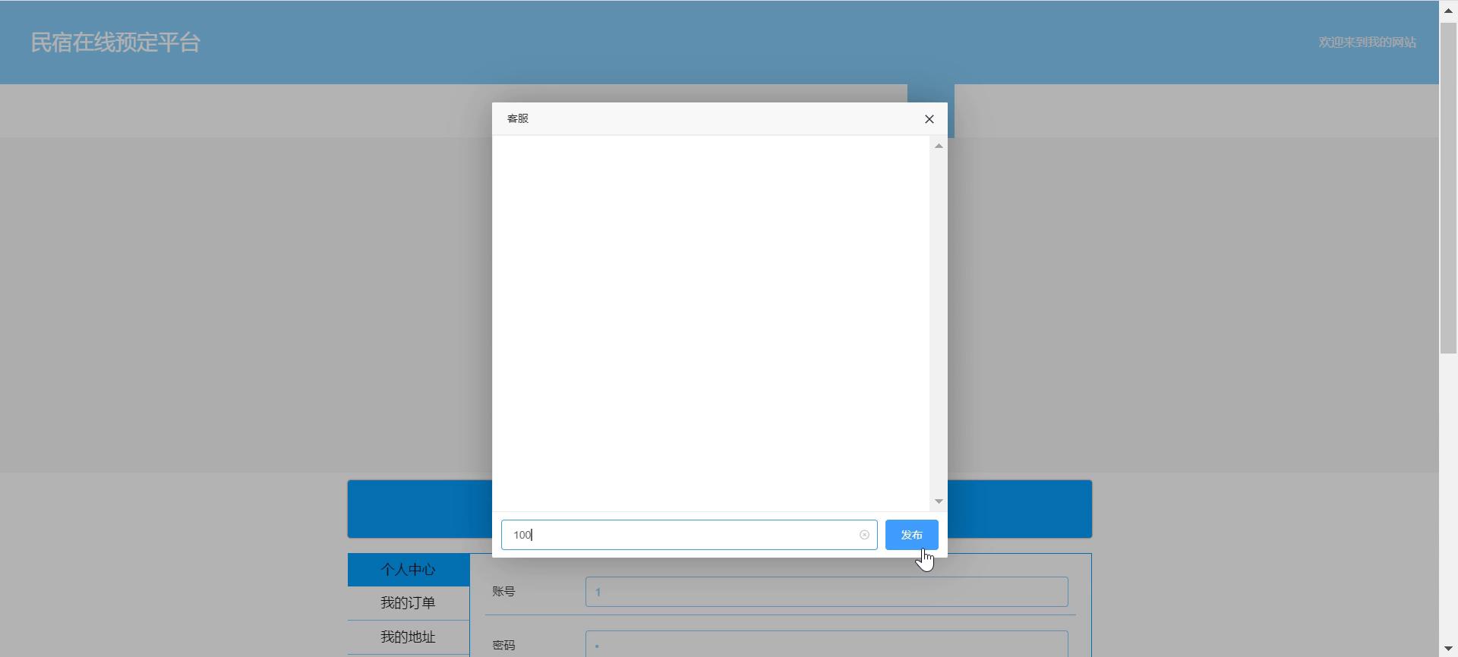Clear the message input using the clear icon
Viewport: 1458px width, 657px height.
coord(864,535)
